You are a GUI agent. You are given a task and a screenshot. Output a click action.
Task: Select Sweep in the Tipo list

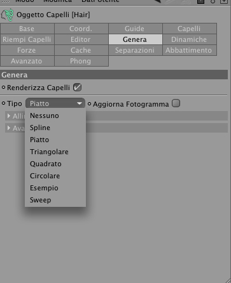[40, 200]
